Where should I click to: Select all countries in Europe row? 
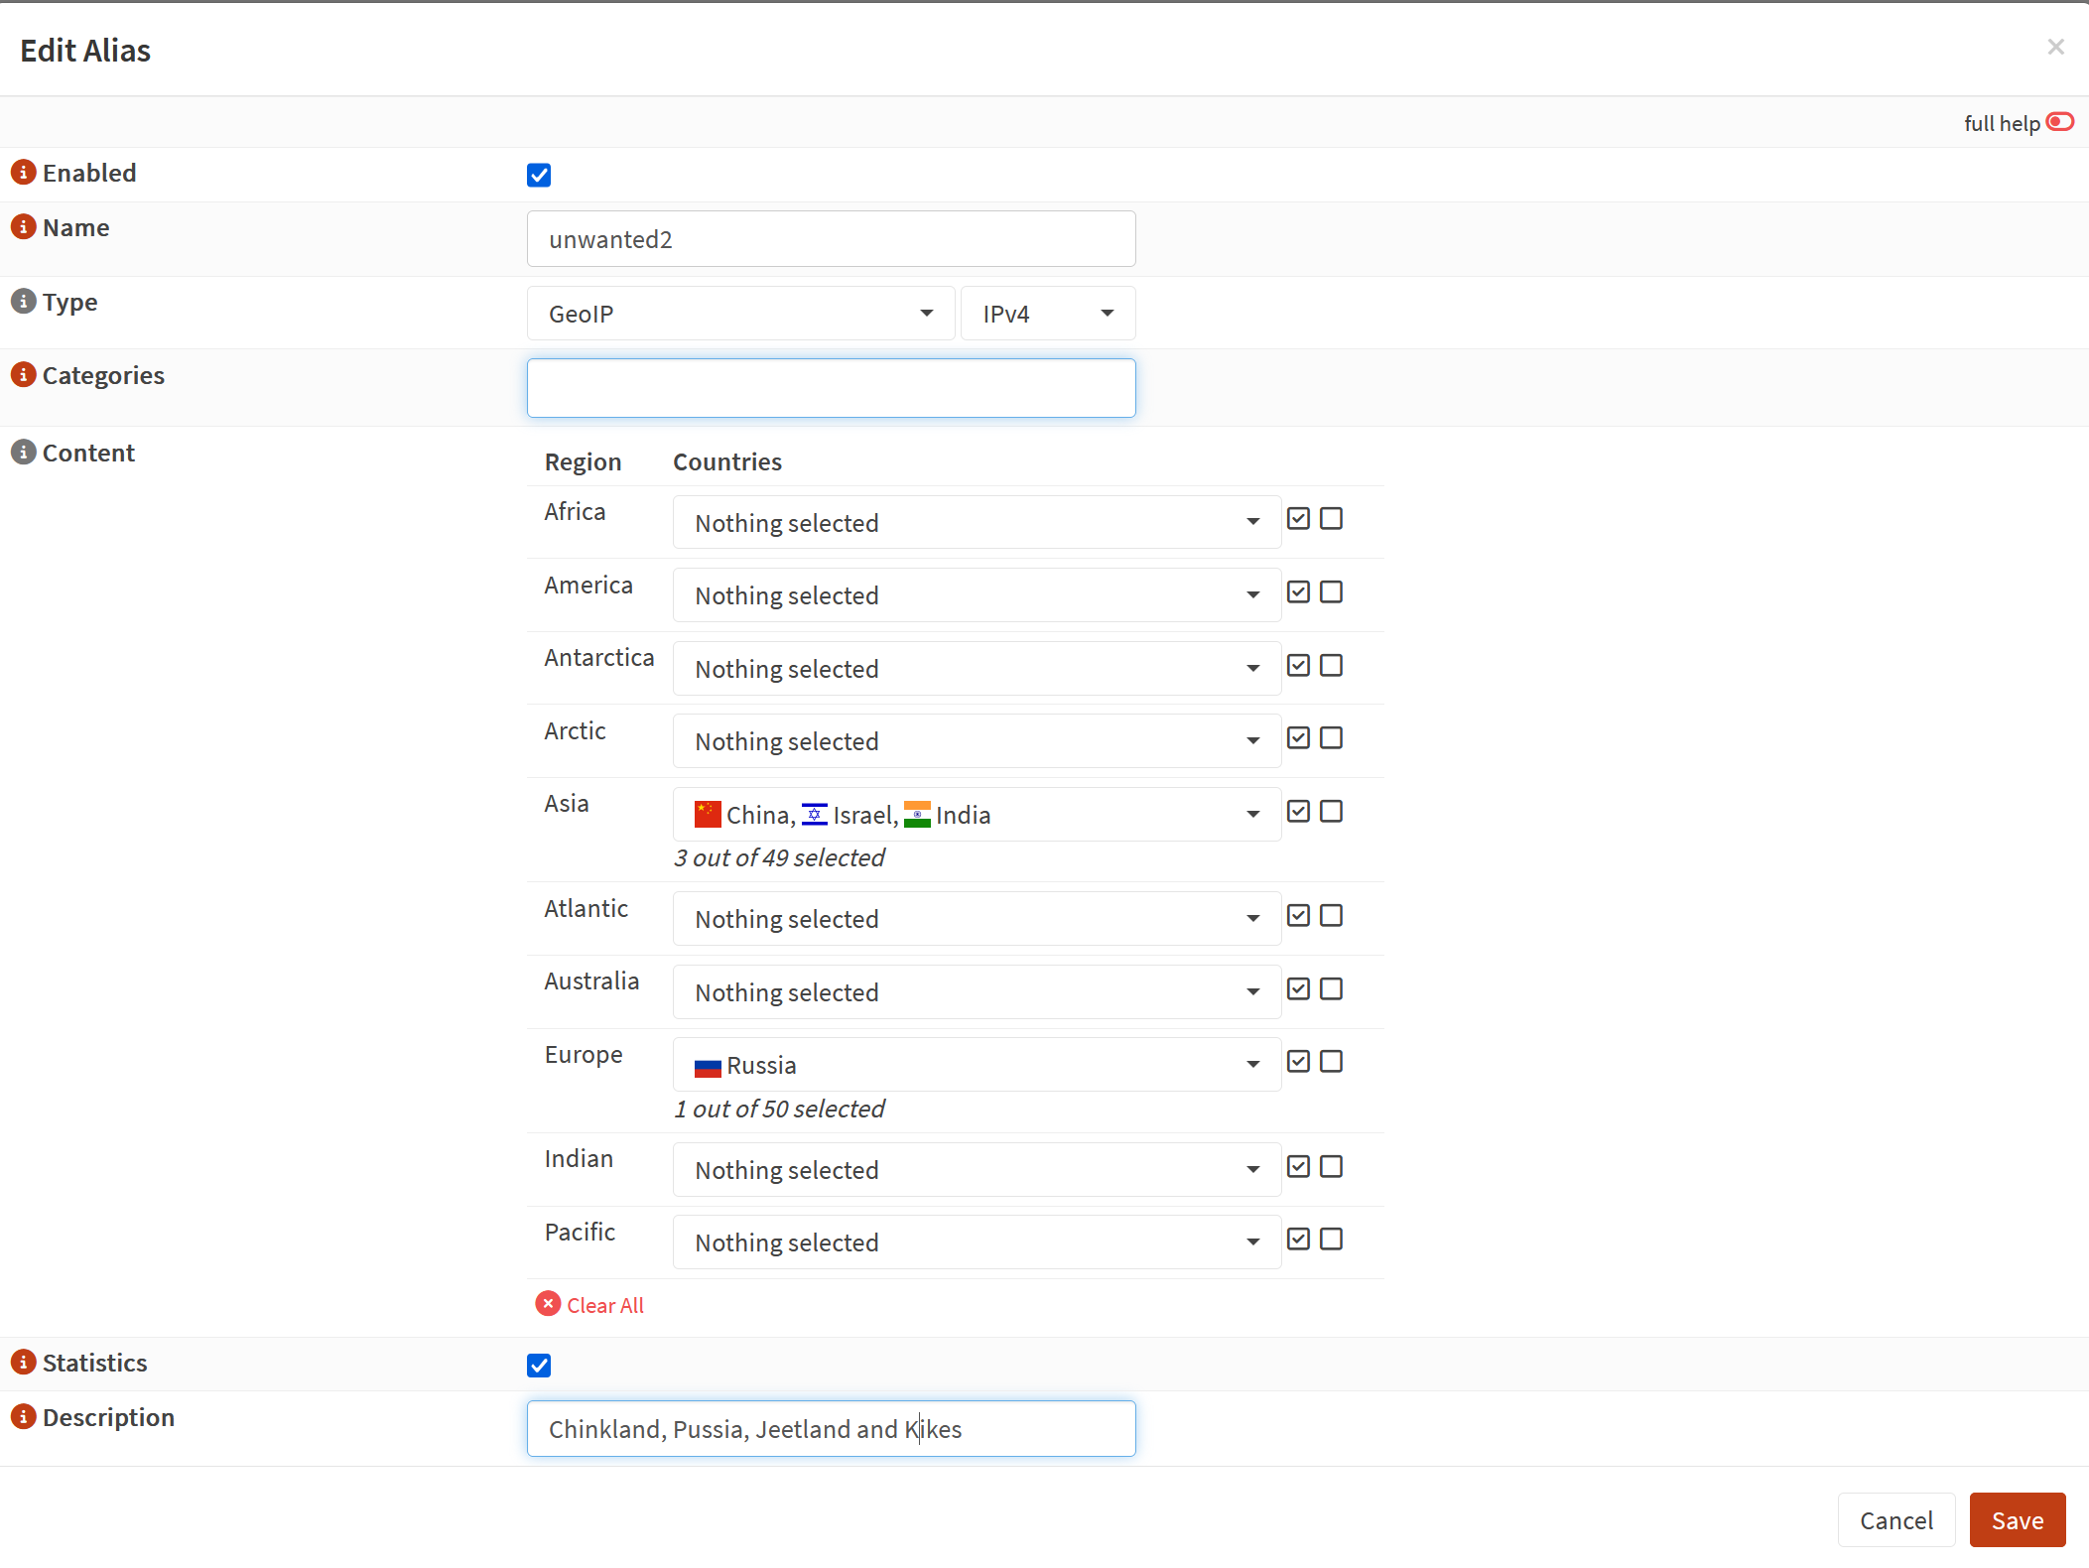click(x=1298, y=1062)
